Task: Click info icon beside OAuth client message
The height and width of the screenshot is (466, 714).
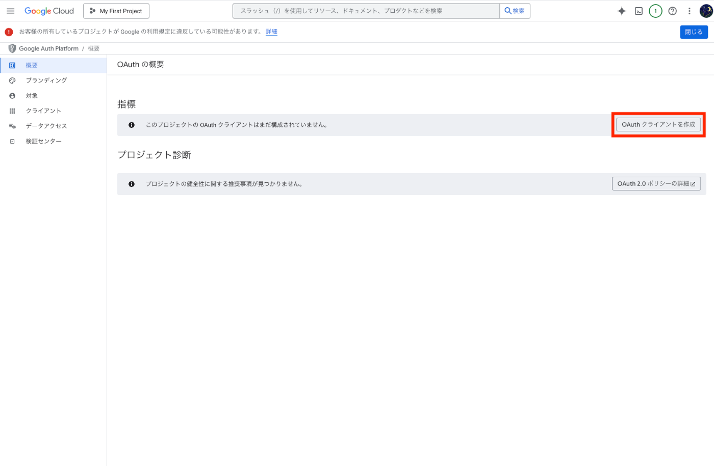Action: coord(132,125)
